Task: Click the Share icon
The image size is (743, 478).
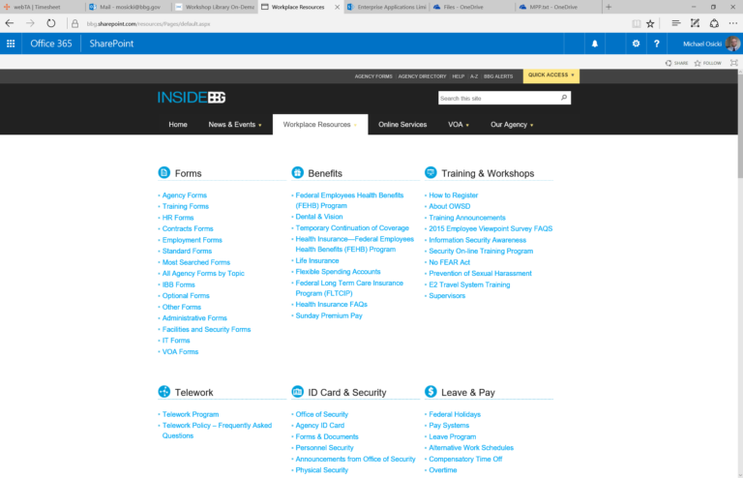Action: (x=669, y=63)
